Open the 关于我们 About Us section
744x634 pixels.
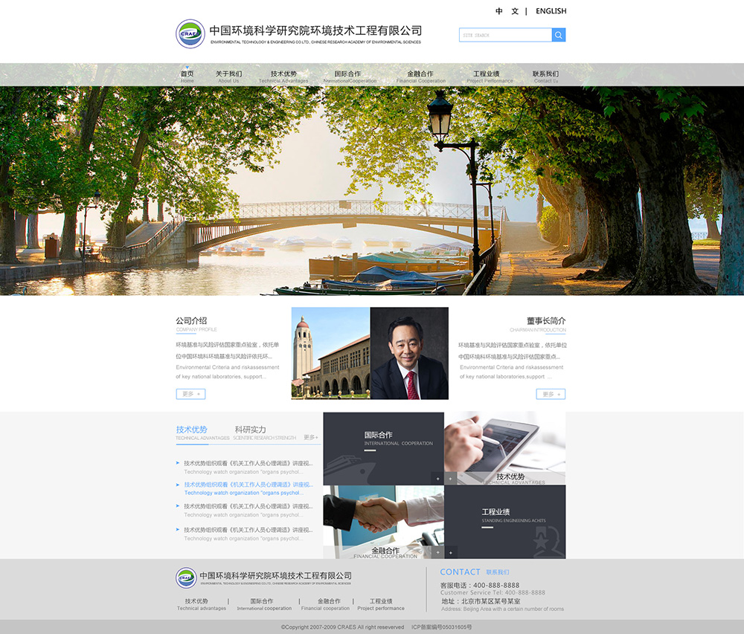click(231, 74)
